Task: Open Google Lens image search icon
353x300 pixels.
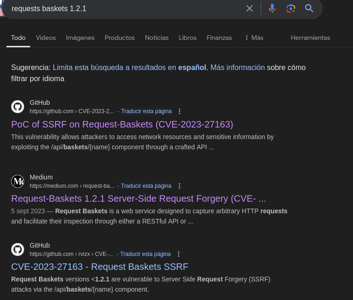Action: (x=291, y=8)
